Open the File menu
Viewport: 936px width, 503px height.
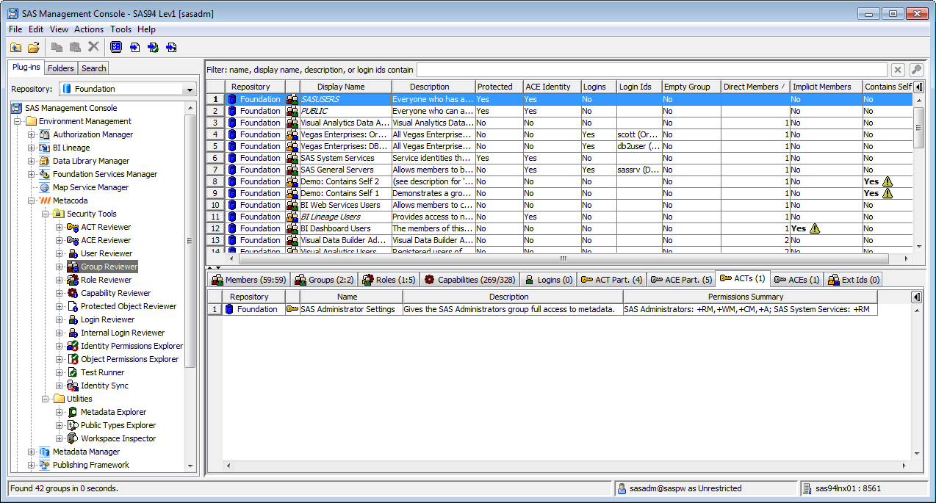tap(15, 29)
